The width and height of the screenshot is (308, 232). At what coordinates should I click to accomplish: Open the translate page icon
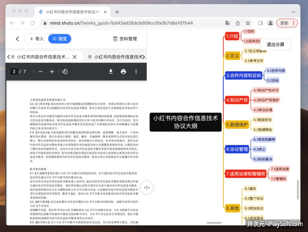tap(227, 23)
